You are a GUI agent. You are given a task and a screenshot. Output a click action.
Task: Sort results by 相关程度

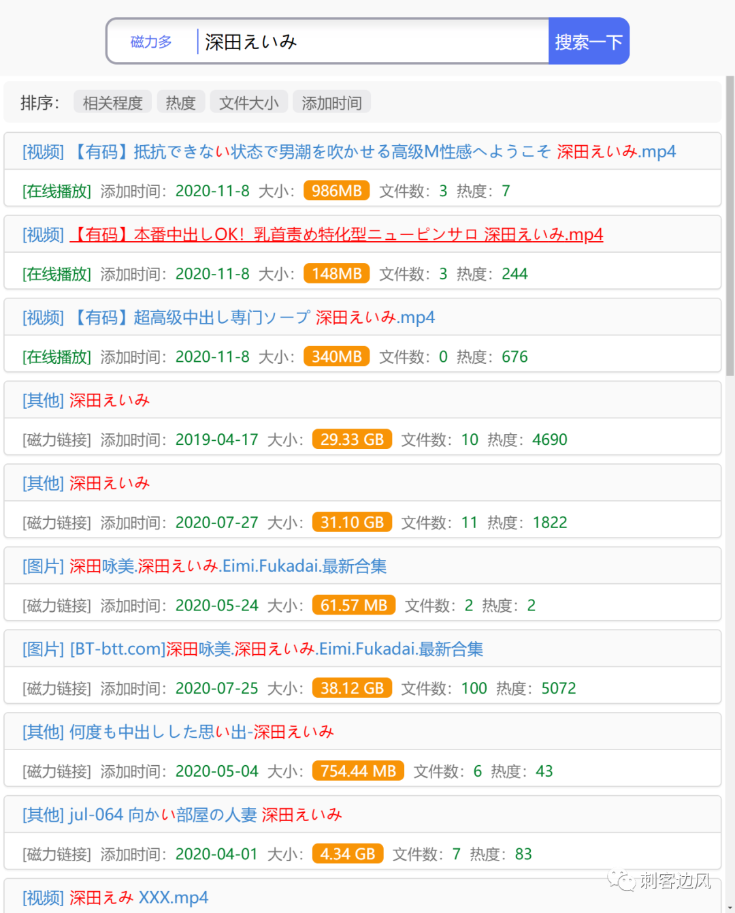pos(112,103)
